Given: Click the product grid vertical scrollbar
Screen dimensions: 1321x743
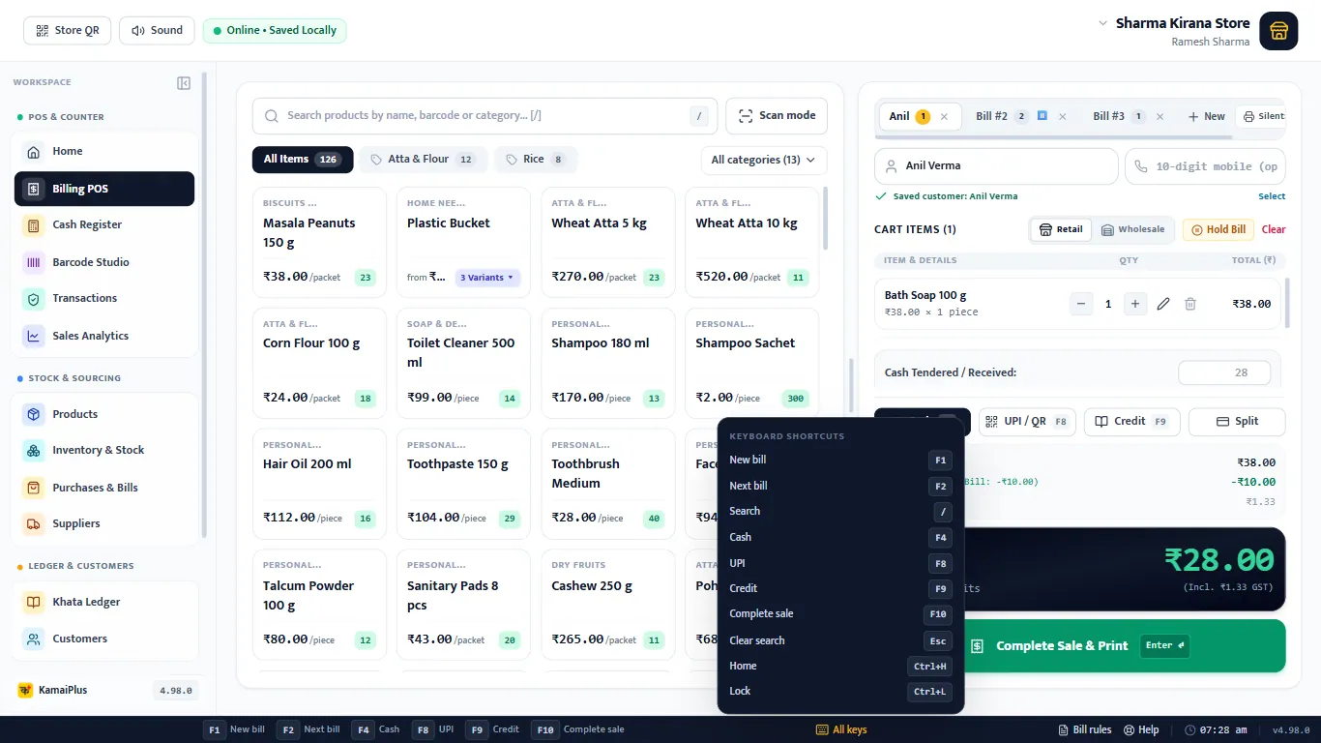Looking at the screenshot, I should [x=825, y=218].
